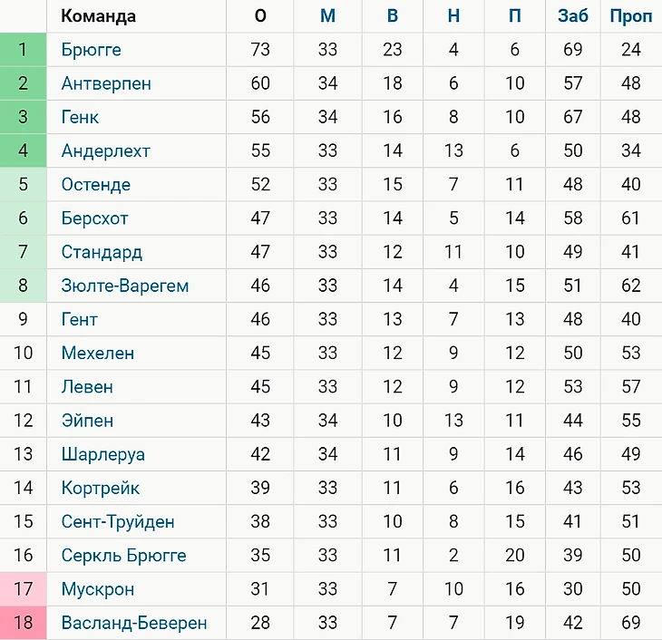This screenshot has width=662, height=640.
Task: Click the Мехелен team name
Action: [97, 353]
